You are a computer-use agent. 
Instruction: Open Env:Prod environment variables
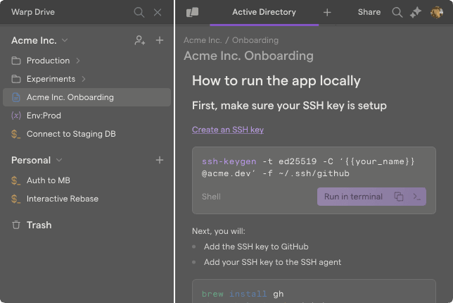click(44, 116)
